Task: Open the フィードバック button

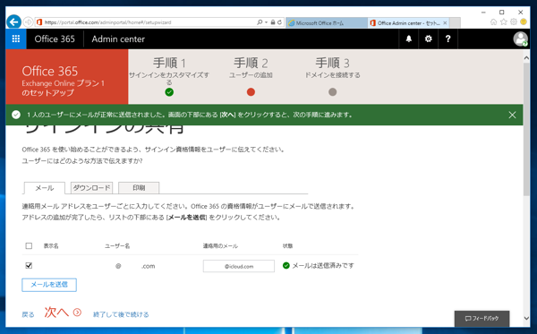Action: point(482,319)
